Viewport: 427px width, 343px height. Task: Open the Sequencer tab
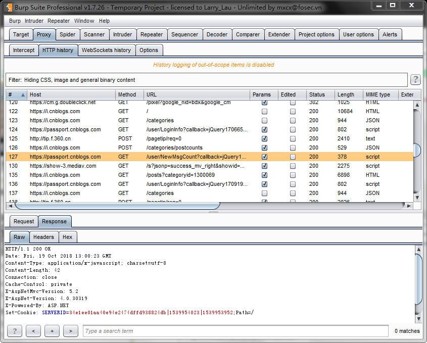184,34
